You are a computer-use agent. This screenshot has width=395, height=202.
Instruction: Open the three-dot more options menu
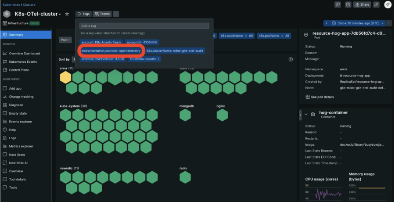116,14
